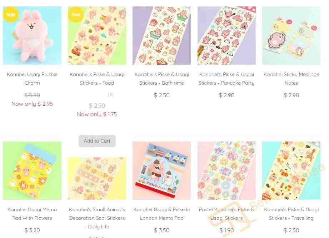This screenshot has height=238, width=329.
Task: View the London Memo Pad image
Action: [161, 170]
